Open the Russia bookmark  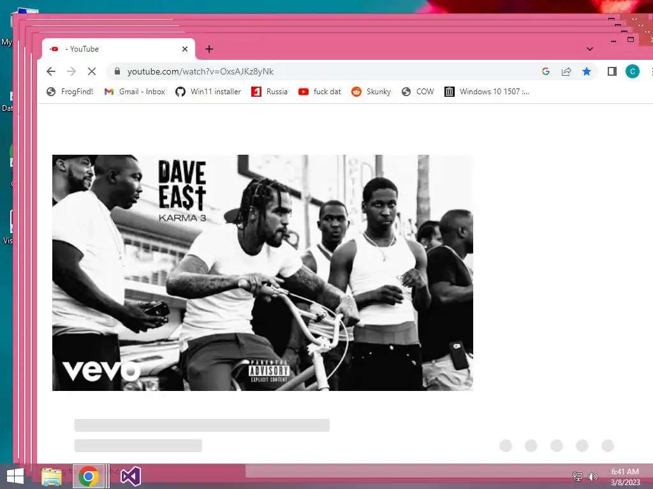[270, 92]
